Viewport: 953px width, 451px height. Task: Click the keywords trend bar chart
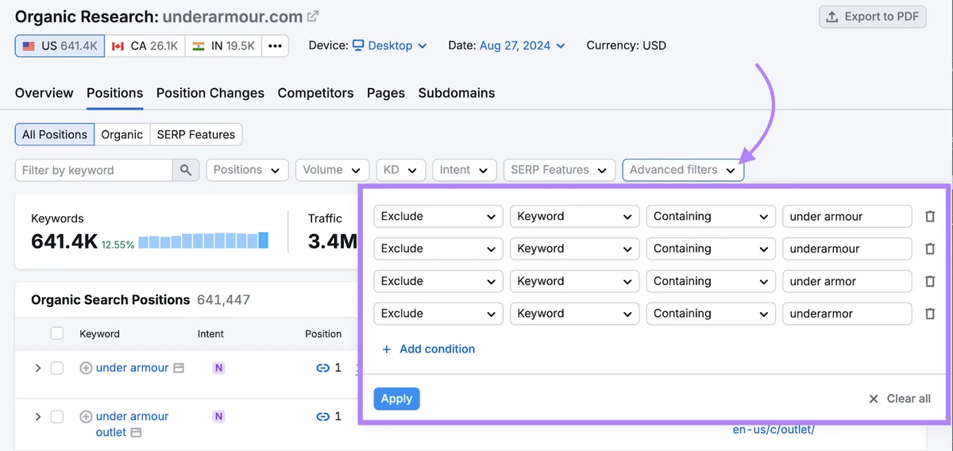pos(204,241)
